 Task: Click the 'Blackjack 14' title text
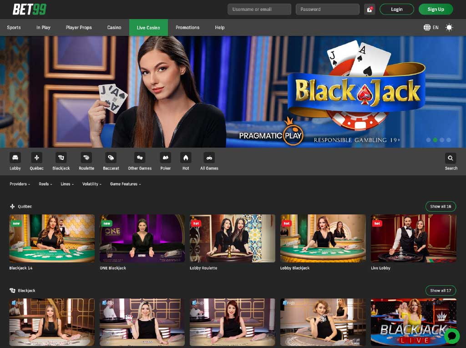[x=21, y=268]
